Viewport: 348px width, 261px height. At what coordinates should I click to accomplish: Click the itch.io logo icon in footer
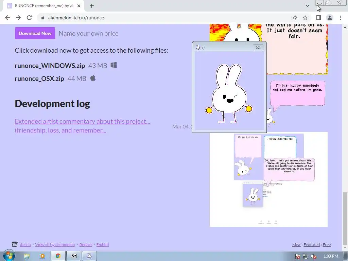click(15, 244)
